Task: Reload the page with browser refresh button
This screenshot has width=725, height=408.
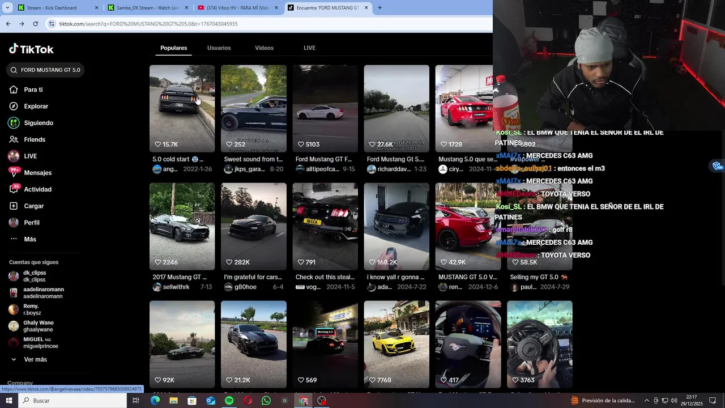Action: (x=35, y=24)
